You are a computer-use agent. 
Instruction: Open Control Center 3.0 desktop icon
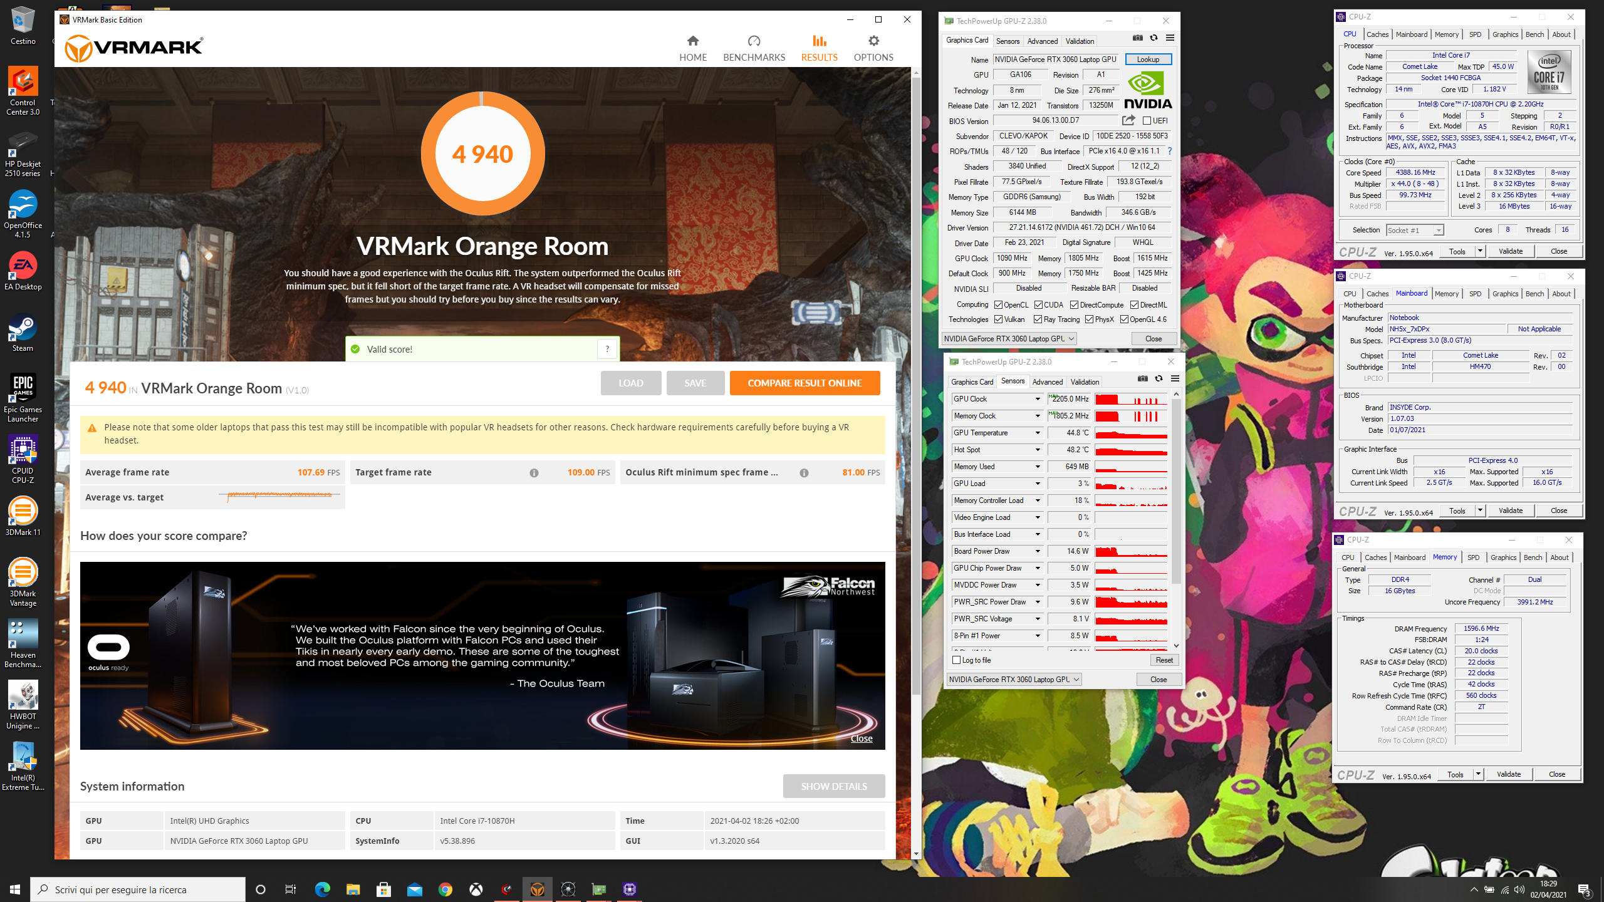[x=23, y=91]
